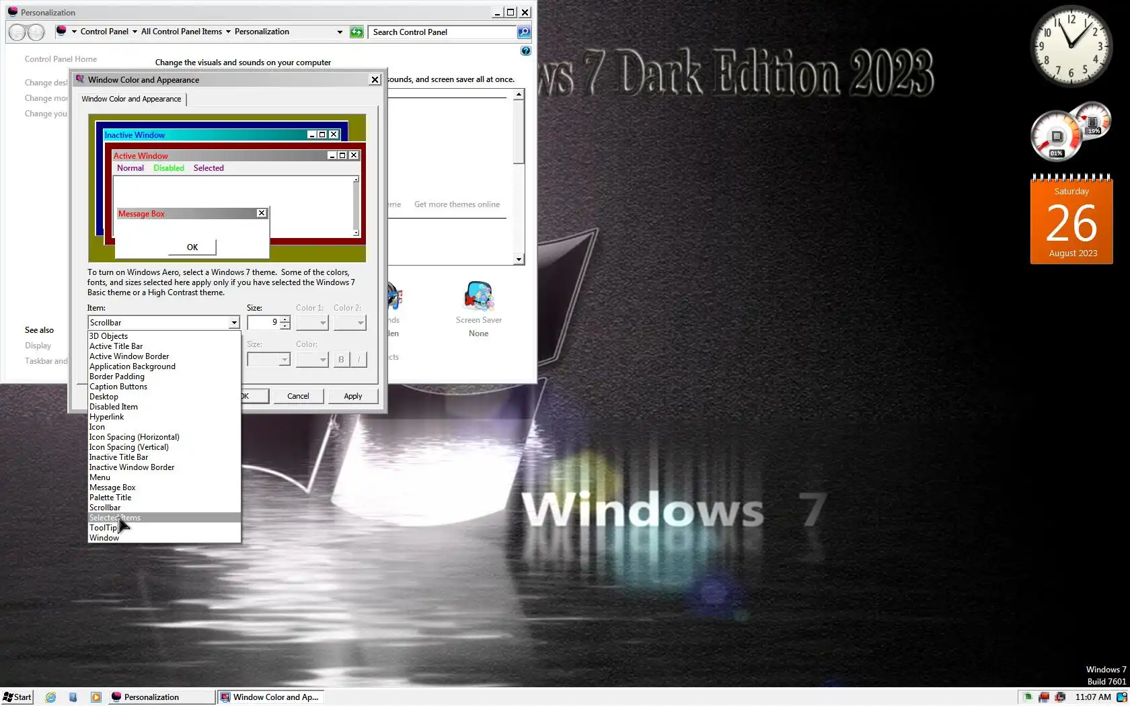Viewport: 1130px width, 706px height.
Task: Increase the item Size spinner
Action: click(x=285, y=319)
